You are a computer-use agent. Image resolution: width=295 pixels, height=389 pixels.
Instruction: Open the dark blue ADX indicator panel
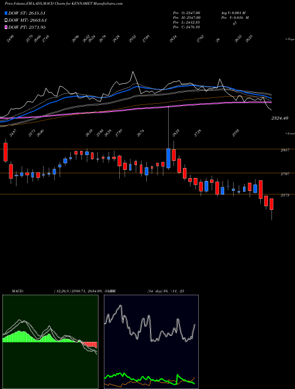pos(151,342)
